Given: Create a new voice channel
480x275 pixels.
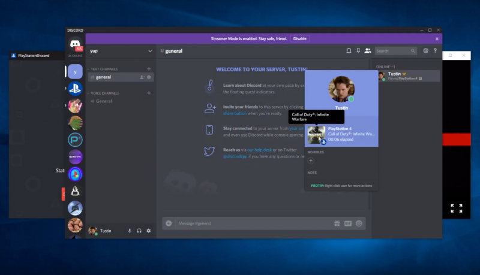Looking at the screenshot, I should click(x=149, y=93).
